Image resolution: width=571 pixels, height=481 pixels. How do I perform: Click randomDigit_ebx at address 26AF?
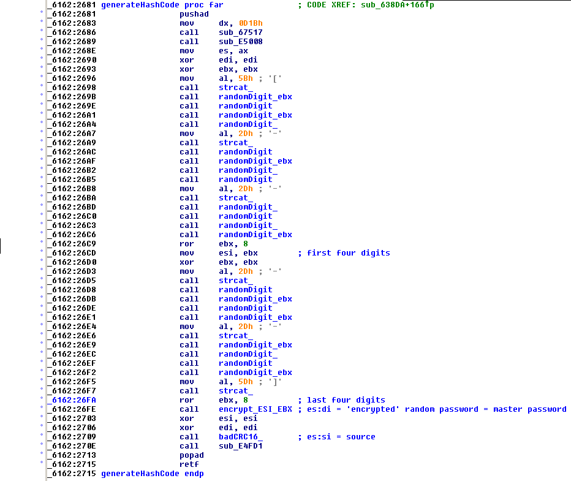coord(255,161)
